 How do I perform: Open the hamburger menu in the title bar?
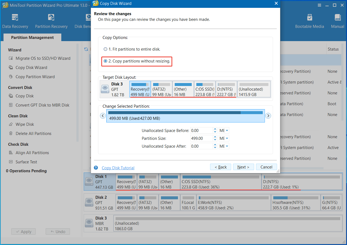tap(319, 5)
